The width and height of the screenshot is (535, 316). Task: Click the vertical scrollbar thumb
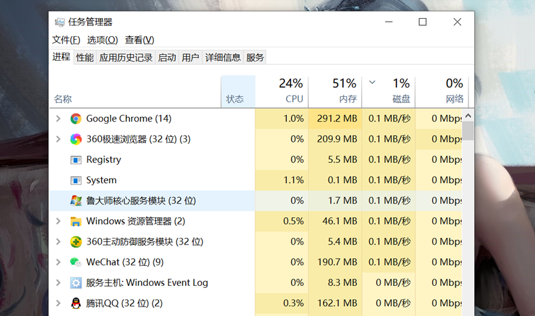(468, 131)
